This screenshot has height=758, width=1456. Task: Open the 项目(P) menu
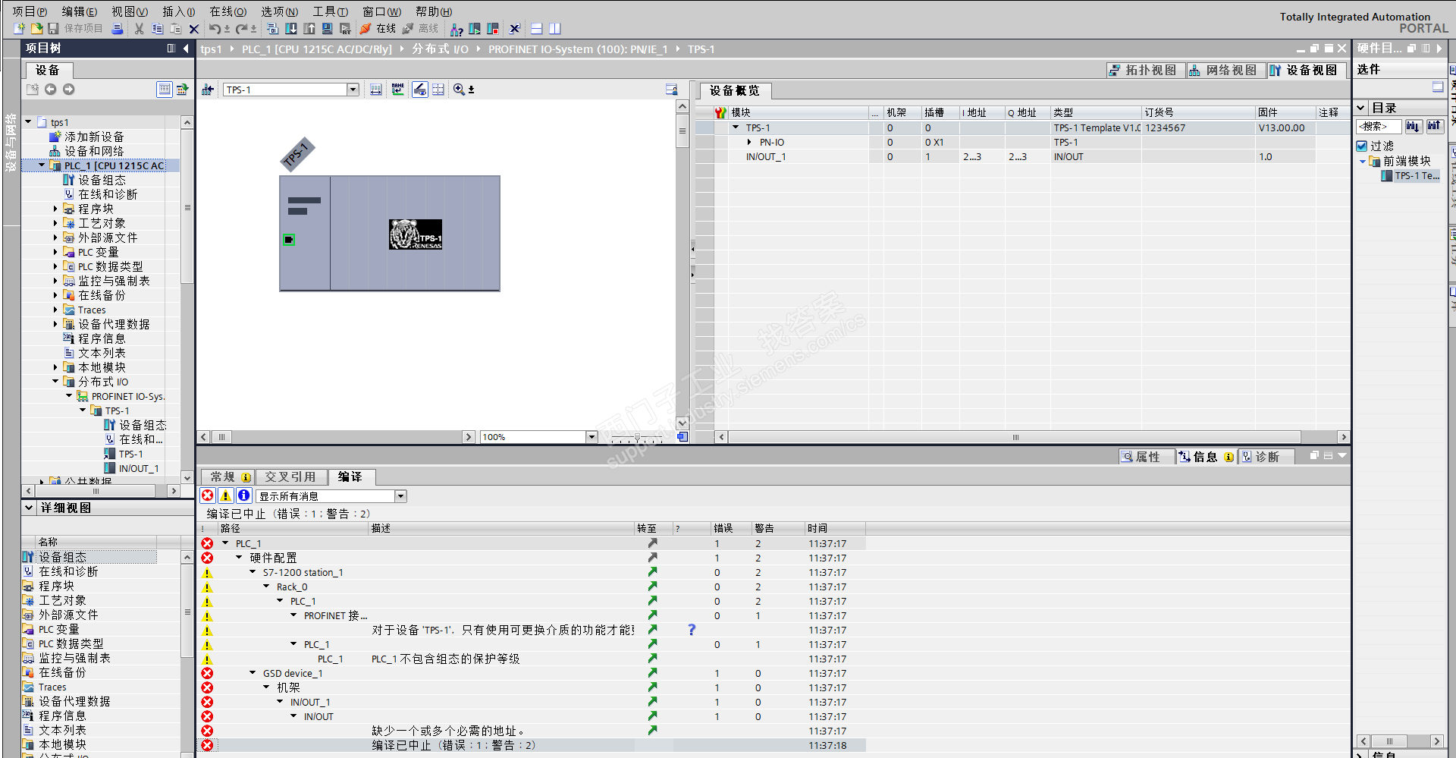coord(30,11)
